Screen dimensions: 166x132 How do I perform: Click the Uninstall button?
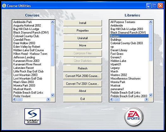[83, 38]
